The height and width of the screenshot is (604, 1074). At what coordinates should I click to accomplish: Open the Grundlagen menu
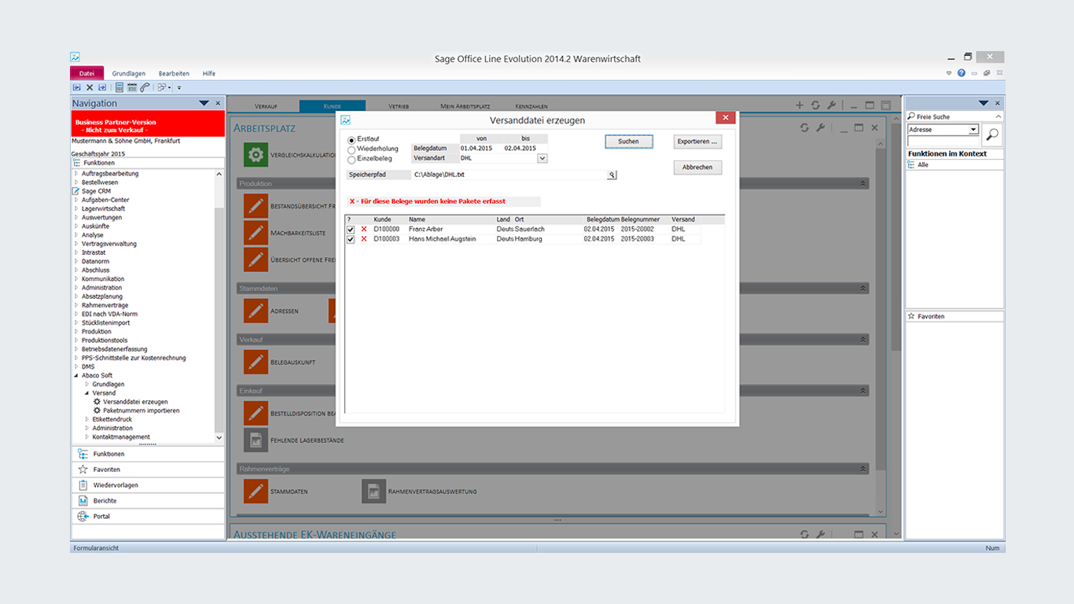tap(128, 73)
